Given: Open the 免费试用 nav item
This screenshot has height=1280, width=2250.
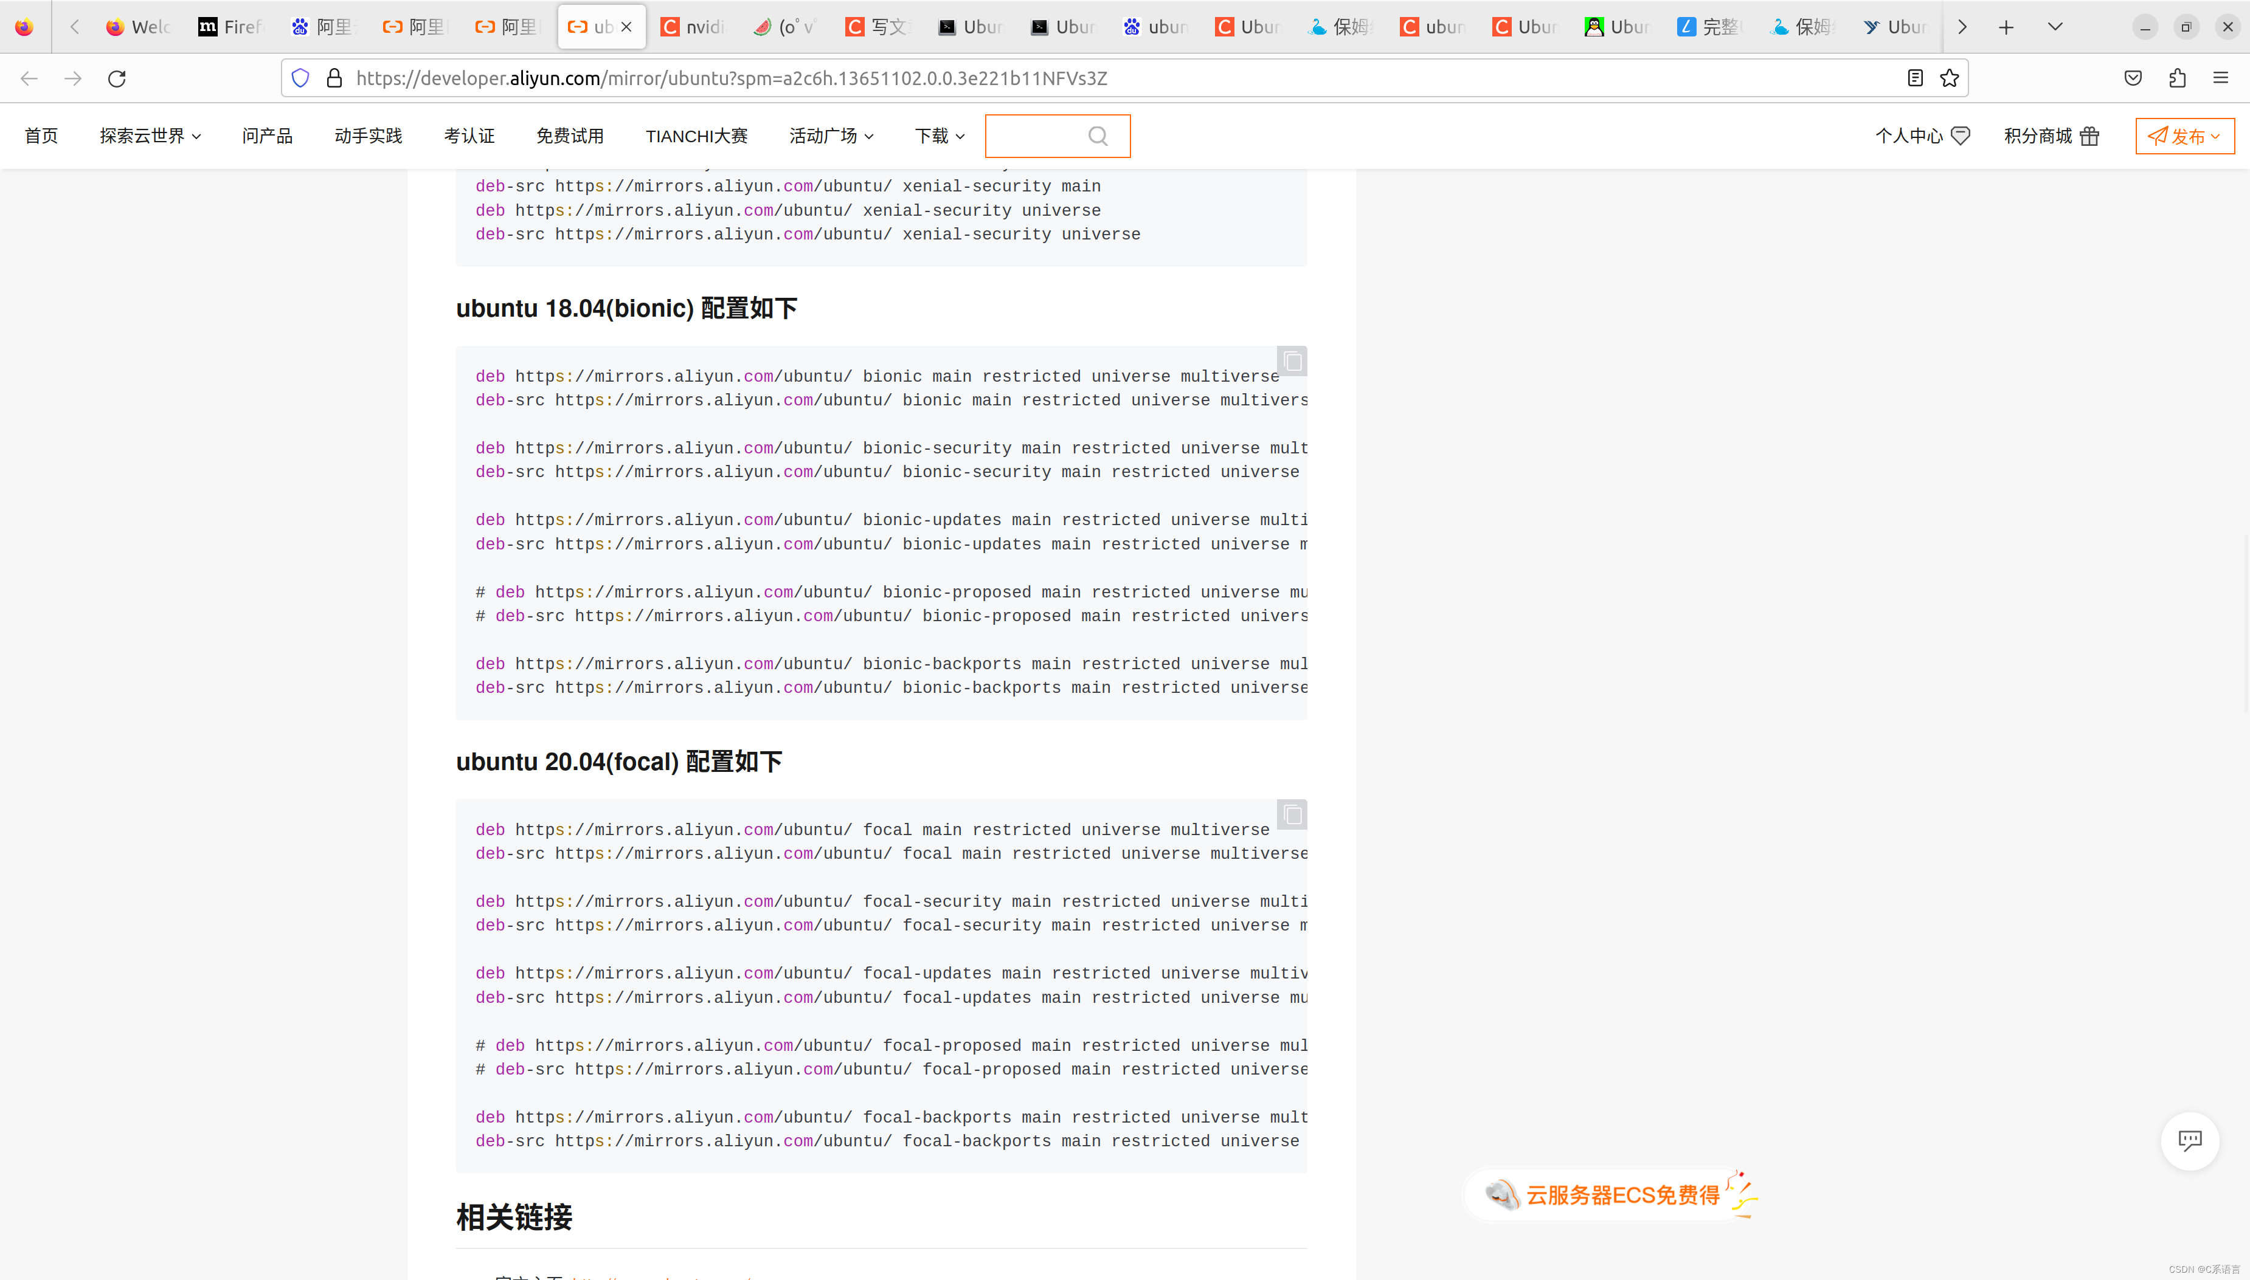Looking at the screenshot, I should [570, 136].
